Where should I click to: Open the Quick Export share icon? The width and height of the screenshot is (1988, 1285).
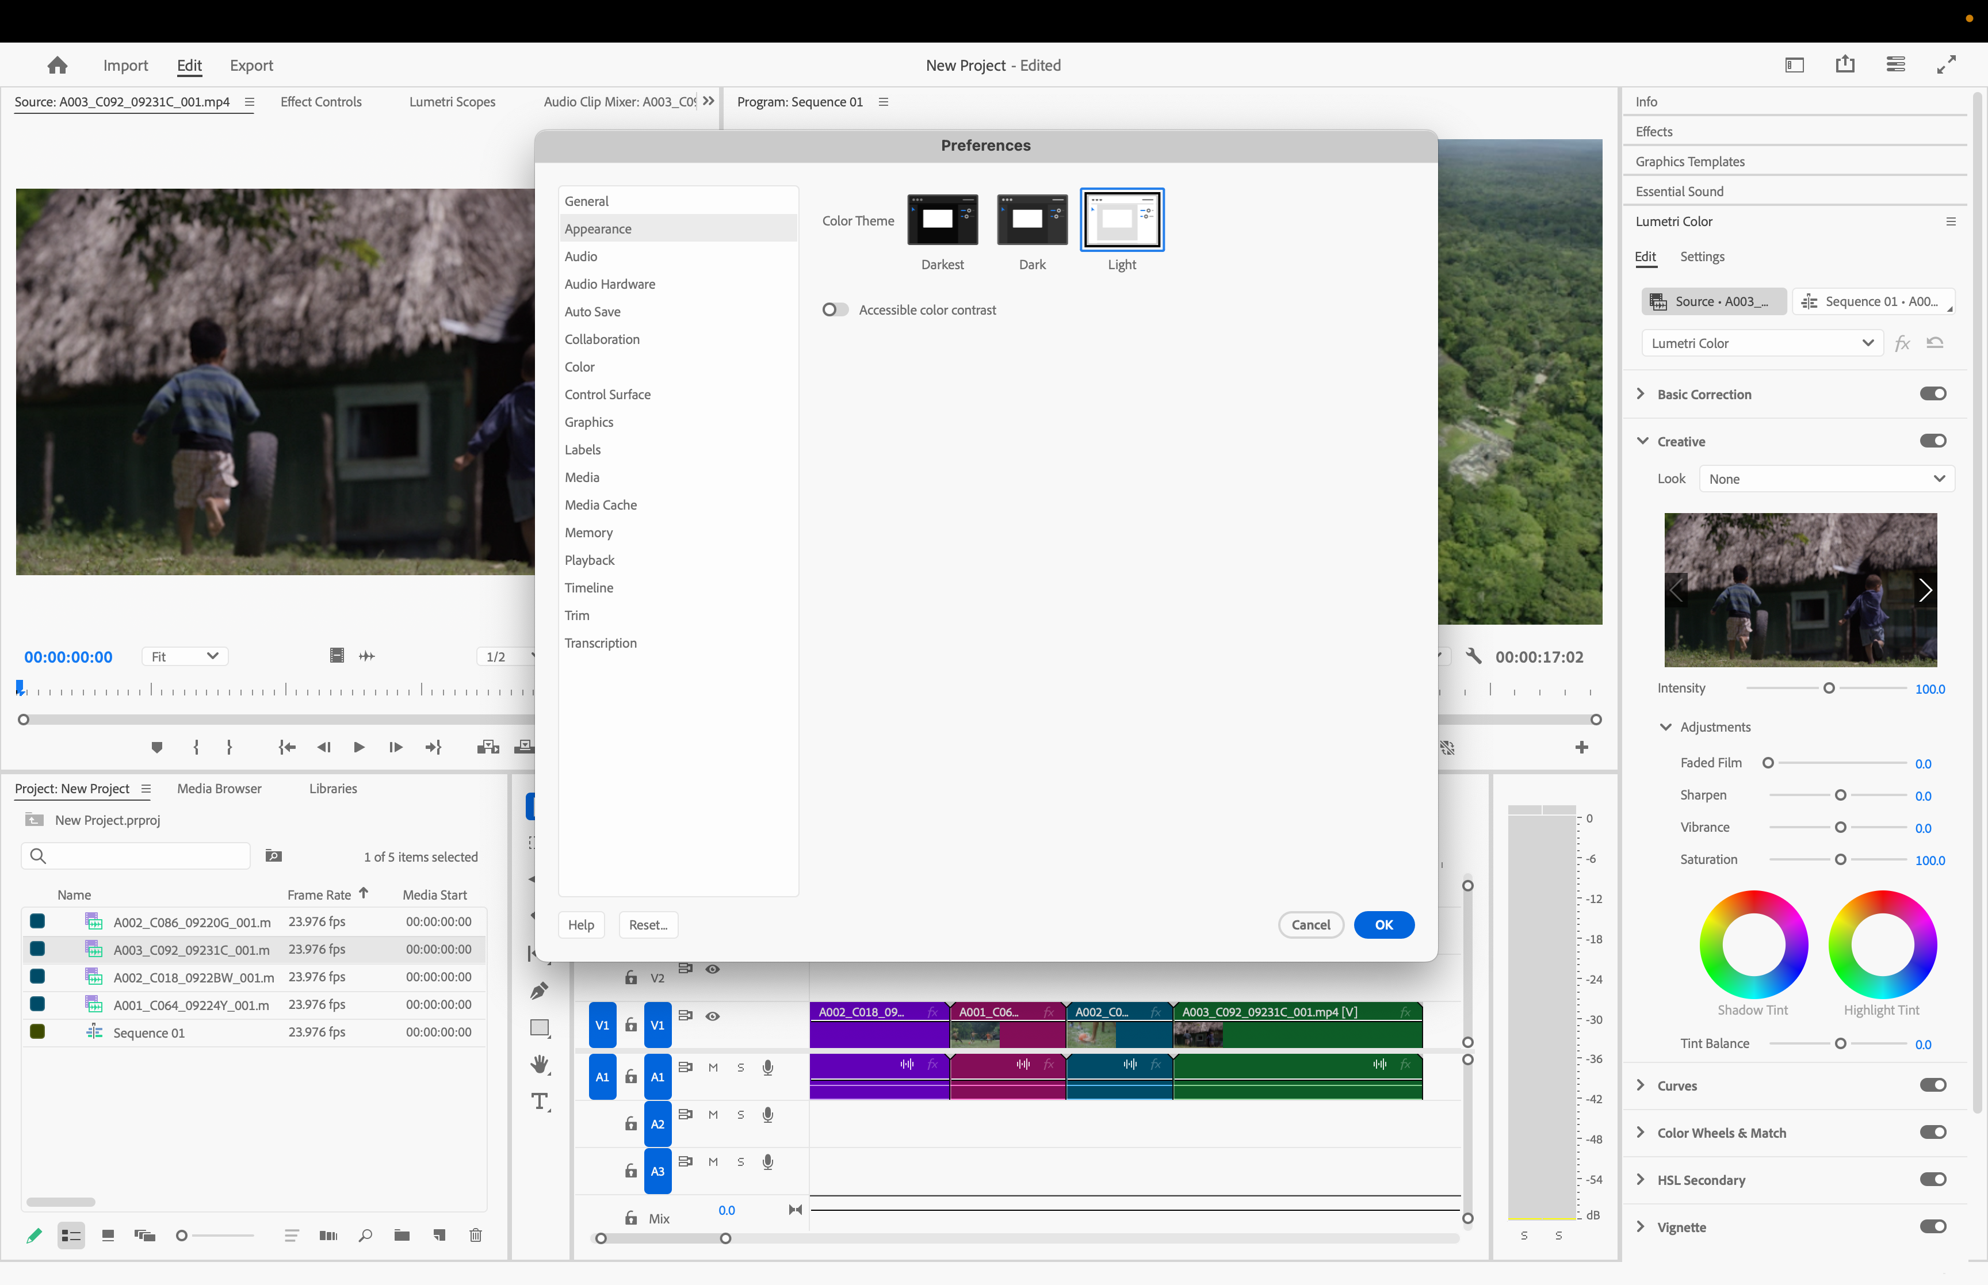(1845, 64)
